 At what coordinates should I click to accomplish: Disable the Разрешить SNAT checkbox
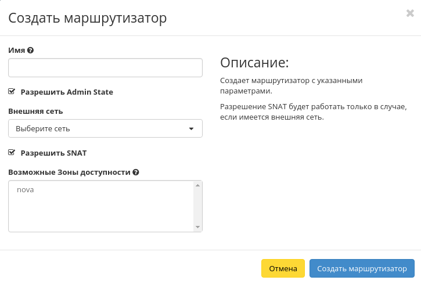12,153
